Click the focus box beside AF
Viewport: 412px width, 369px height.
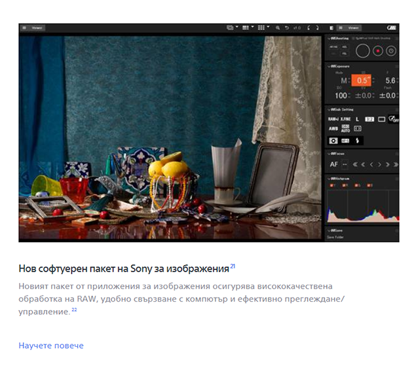point(345,165)
